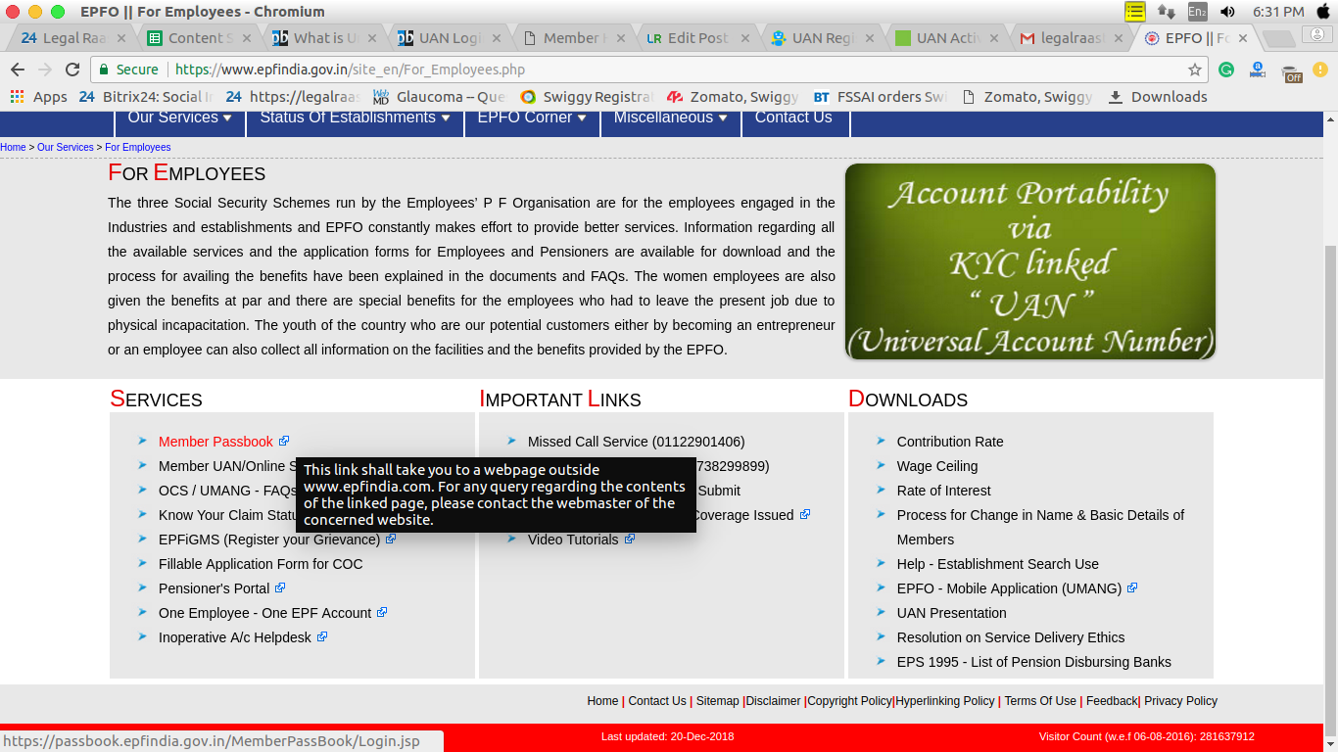Open the Downloads bookmark
The height and width of the screenshot is (752, 1338).
tap(1157, 97)
